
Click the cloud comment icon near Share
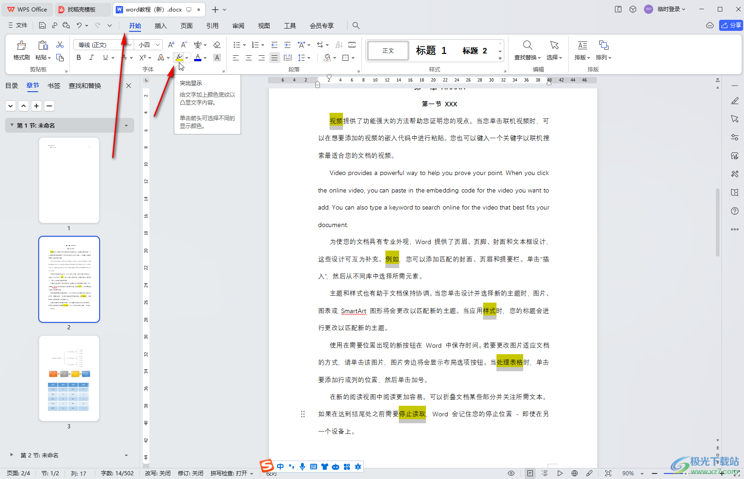coord(710,25)
